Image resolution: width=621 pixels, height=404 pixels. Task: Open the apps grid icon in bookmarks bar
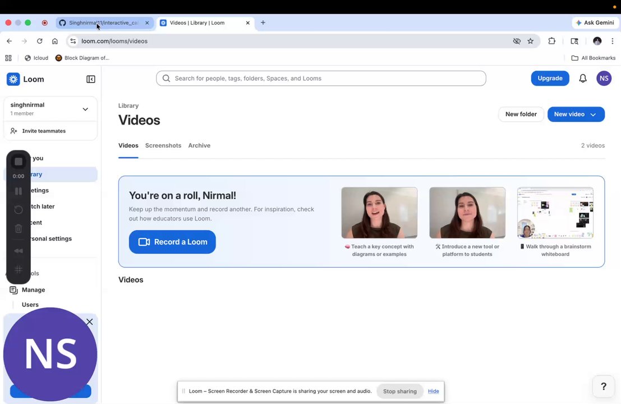tap(8, 58)
